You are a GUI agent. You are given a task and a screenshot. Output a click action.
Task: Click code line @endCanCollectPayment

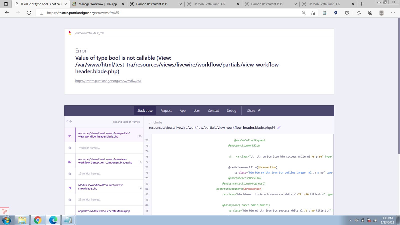click(x=250, y=140)
